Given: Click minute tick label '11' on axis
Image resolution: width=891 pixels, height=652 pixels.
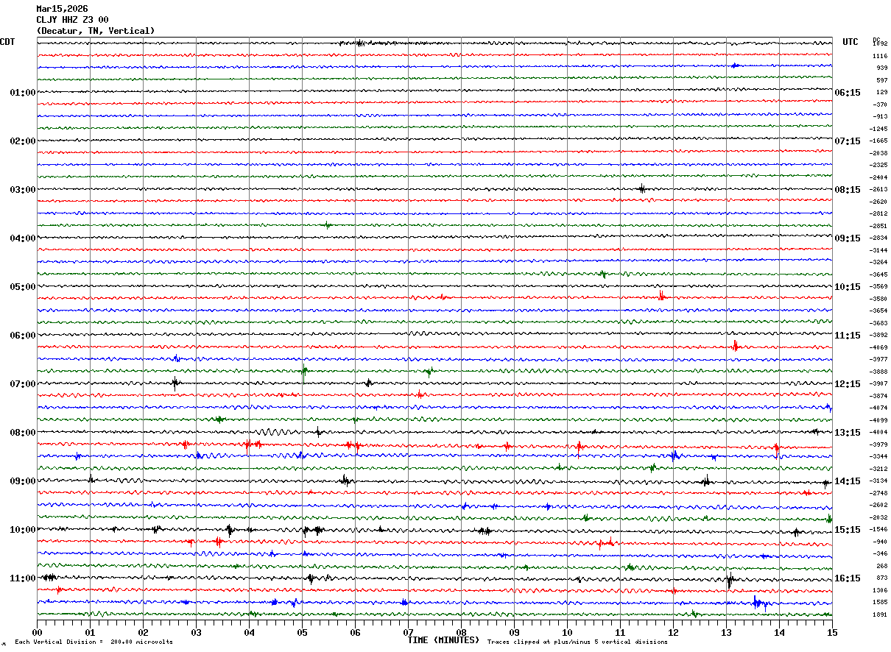Looking at the screenshot, I should pos(620,632).
